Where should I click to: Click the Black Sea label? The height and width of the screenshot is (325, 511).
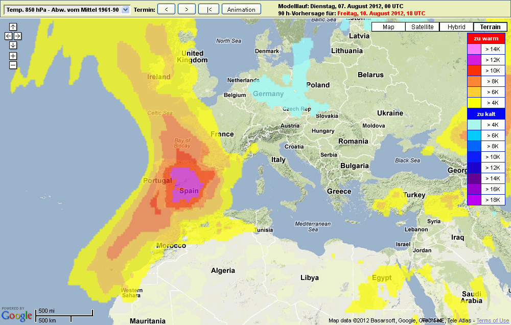407,160
